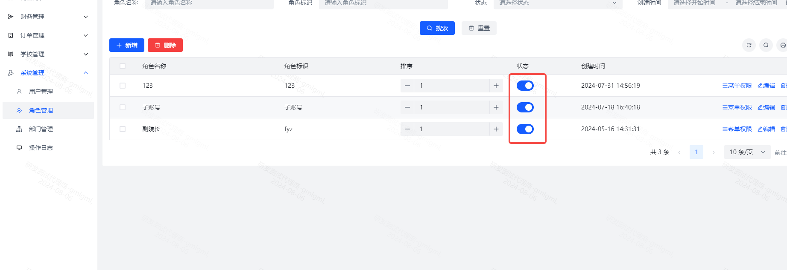Click the previous page arrow in pagination

[x=679, y=152]
